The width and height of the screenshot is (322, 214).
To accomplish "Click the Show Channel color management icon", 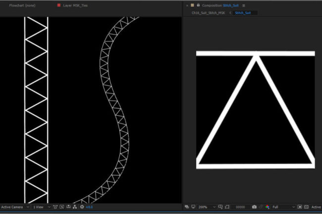I will tap(268, 207).
